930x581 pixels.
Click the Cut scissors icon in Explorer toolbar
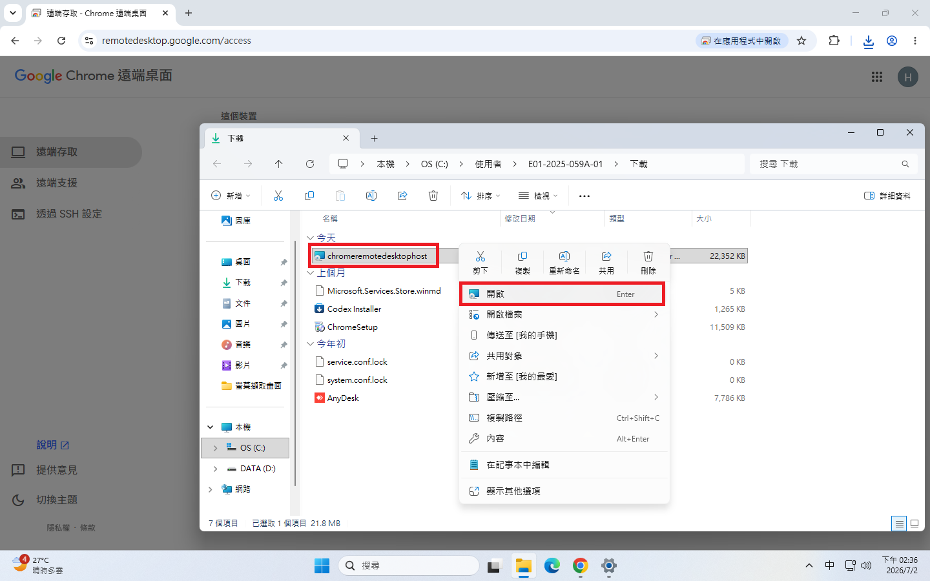click(278, 196)
